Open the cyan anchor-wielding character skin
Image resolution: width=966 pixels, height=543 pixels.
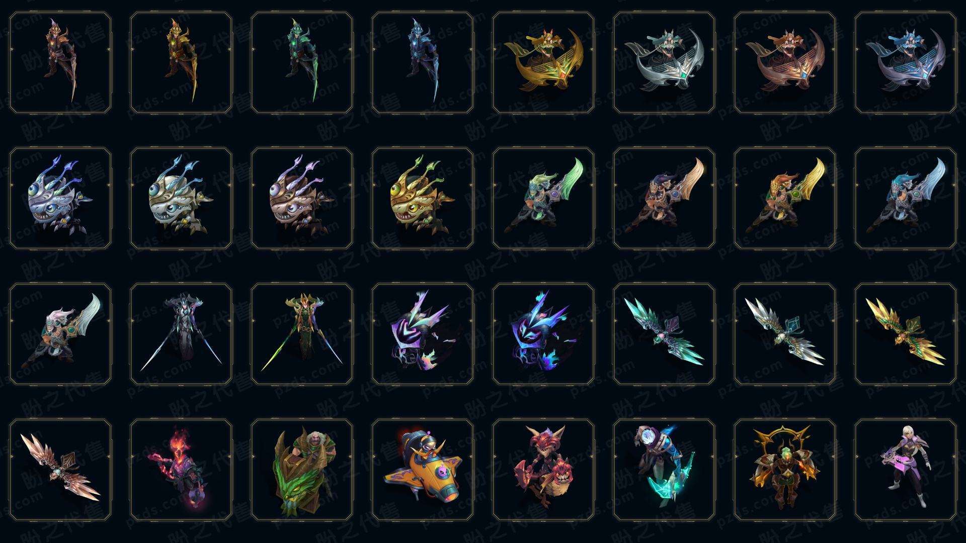pos(664,470)
